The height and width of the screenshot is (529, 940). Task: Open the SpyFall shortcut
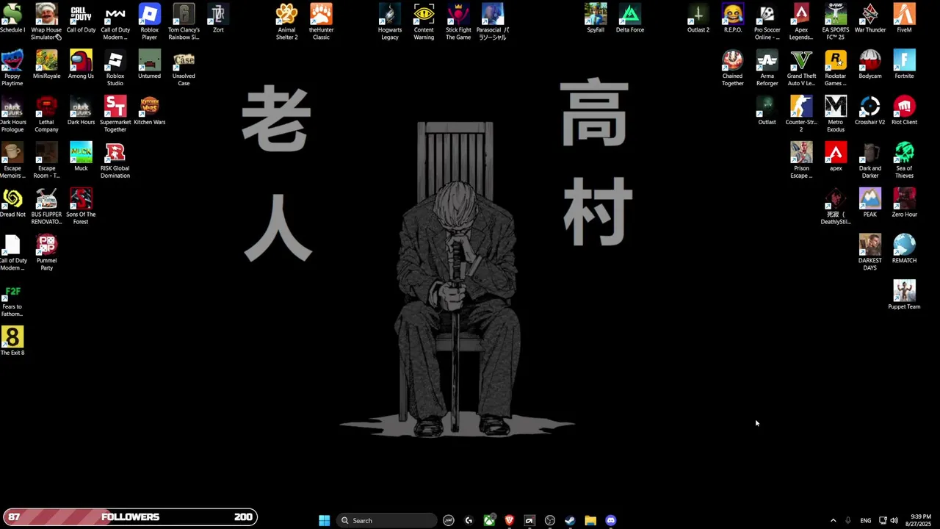pos(596,18)
